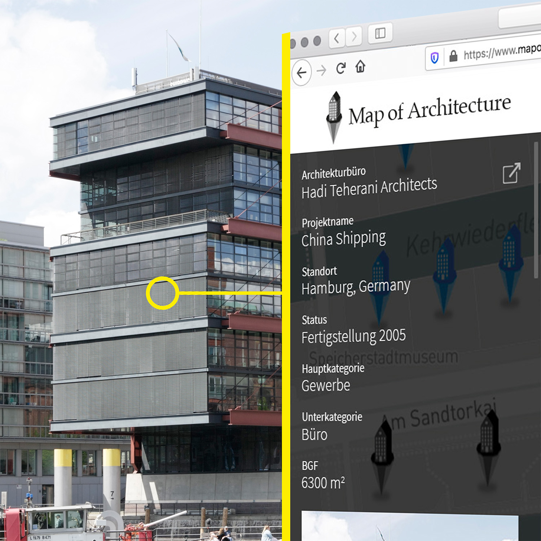Viewport: 541px width, 541px height.
Task: Click the Standort label
Action: click(319, 271)
